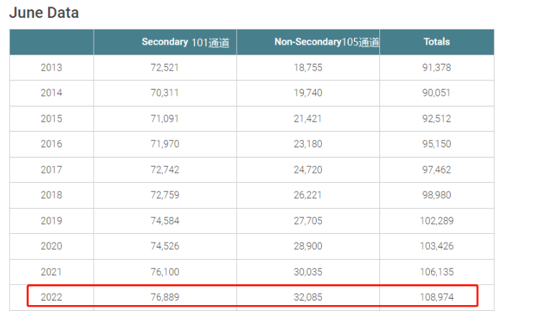Select the 2013 year cell
This screenshot has width=542, height=318.
point(51,68)
